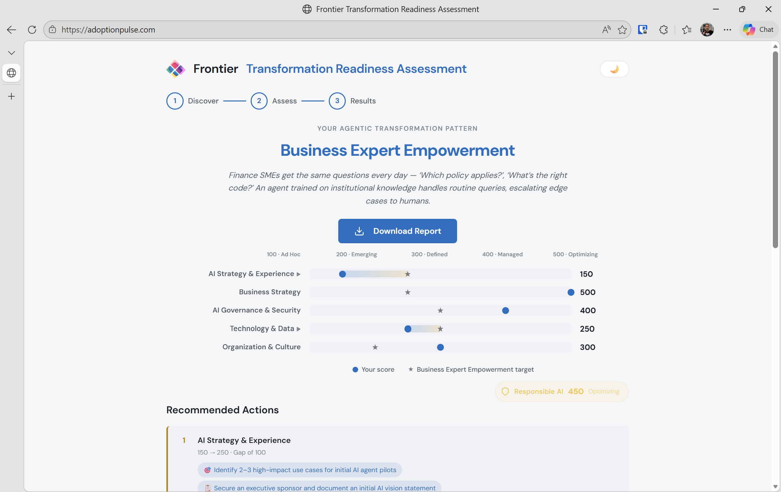Refresh the current page
Viewport: 781px width, 492px height.
(32, 30)
